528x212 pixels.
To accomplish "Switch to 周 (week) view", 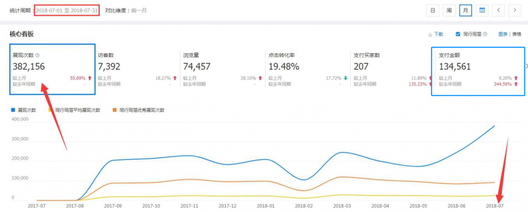I will point(449,10).
